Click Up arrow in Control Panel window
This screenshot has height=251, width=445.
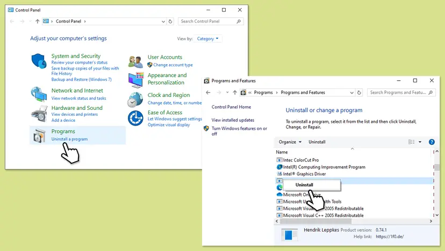(37, 22)
